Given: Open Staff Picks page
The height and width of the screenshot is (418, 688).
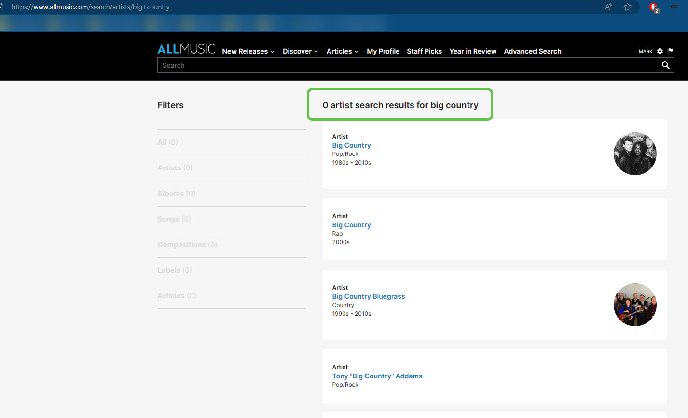Looking at the screenshot, I should 424,51.
